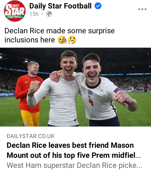This screenshot has width=151, height=171.
Task: Click the DAILYSTAR.CO.UK source label
Action: pyautogui.click(x=31, y=136)
